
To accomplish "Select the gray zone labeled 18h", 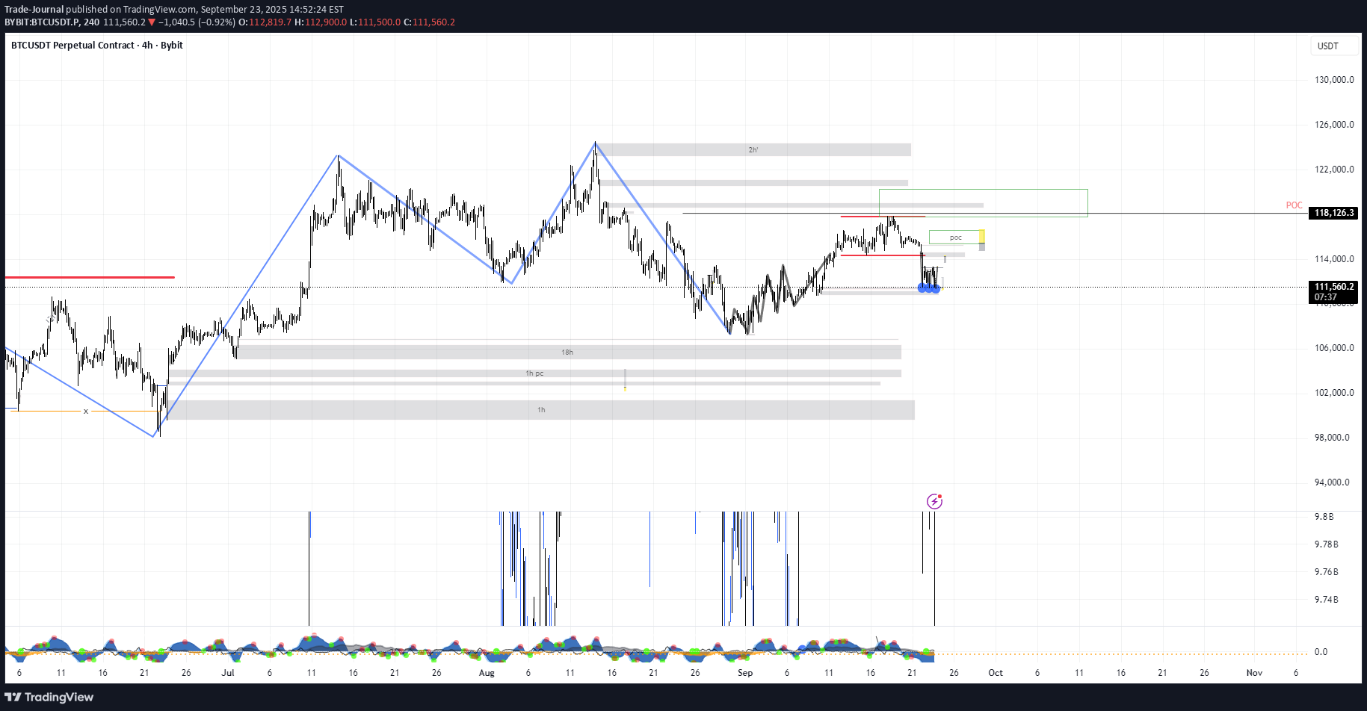I will pyautogui.click(x=568, y=353).
